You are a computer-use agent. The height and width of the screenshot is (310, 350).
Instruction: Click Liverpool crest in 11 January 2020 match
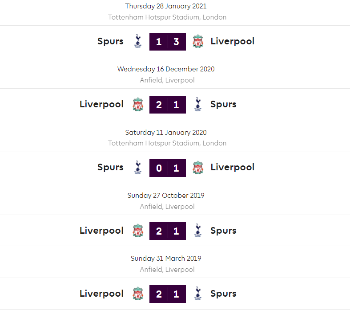click(198, 168)
